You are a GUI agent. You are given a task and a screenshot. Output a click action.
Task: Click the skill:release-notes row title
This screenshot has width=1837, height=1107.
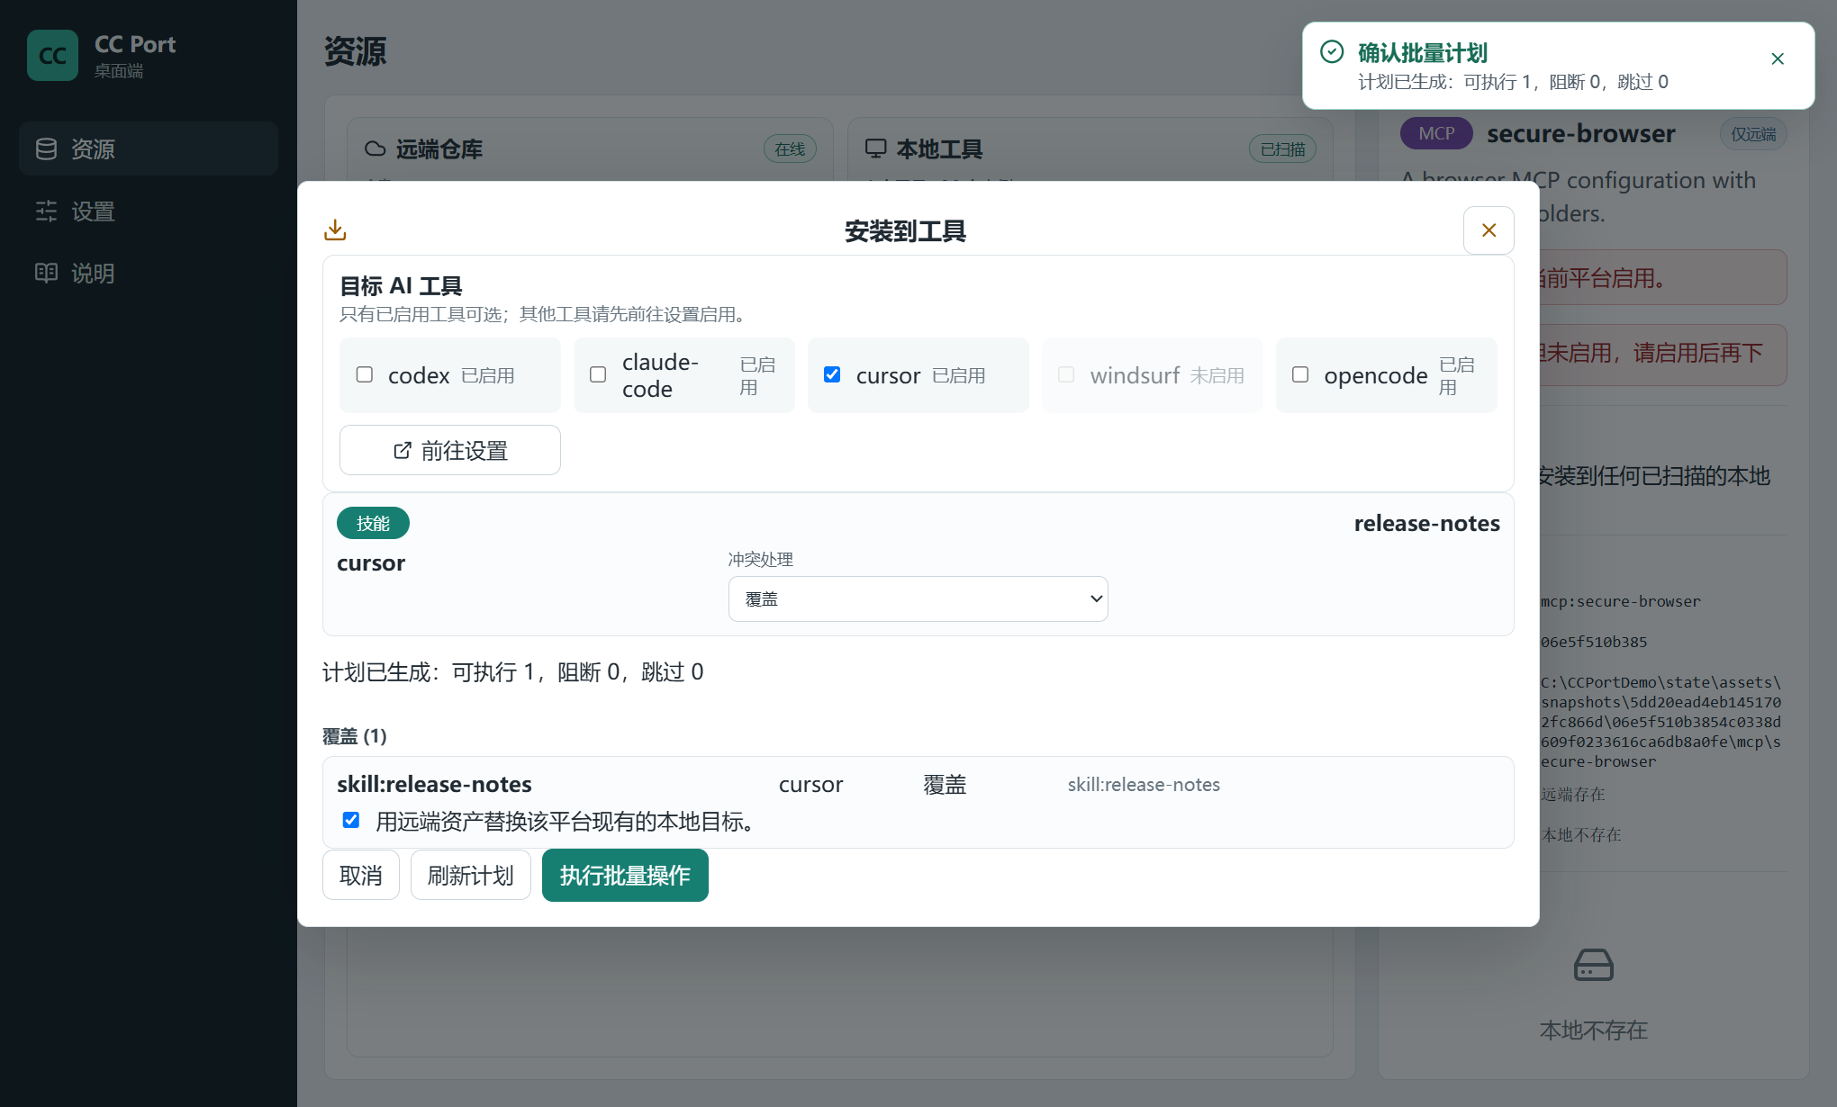[434, 784]
